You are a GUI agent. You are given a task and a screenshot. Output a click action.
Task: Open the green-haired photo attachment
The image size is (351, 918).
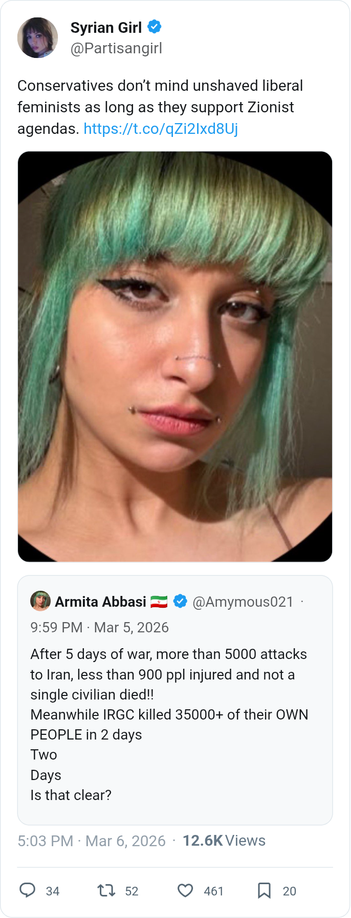175,356
